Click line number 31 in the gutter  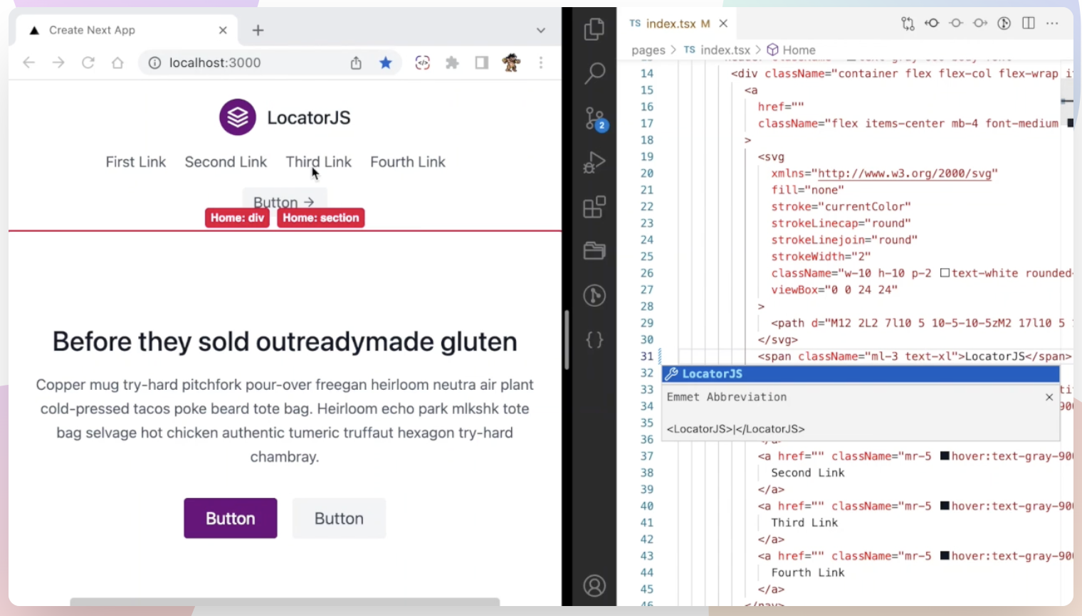(646, 356)
